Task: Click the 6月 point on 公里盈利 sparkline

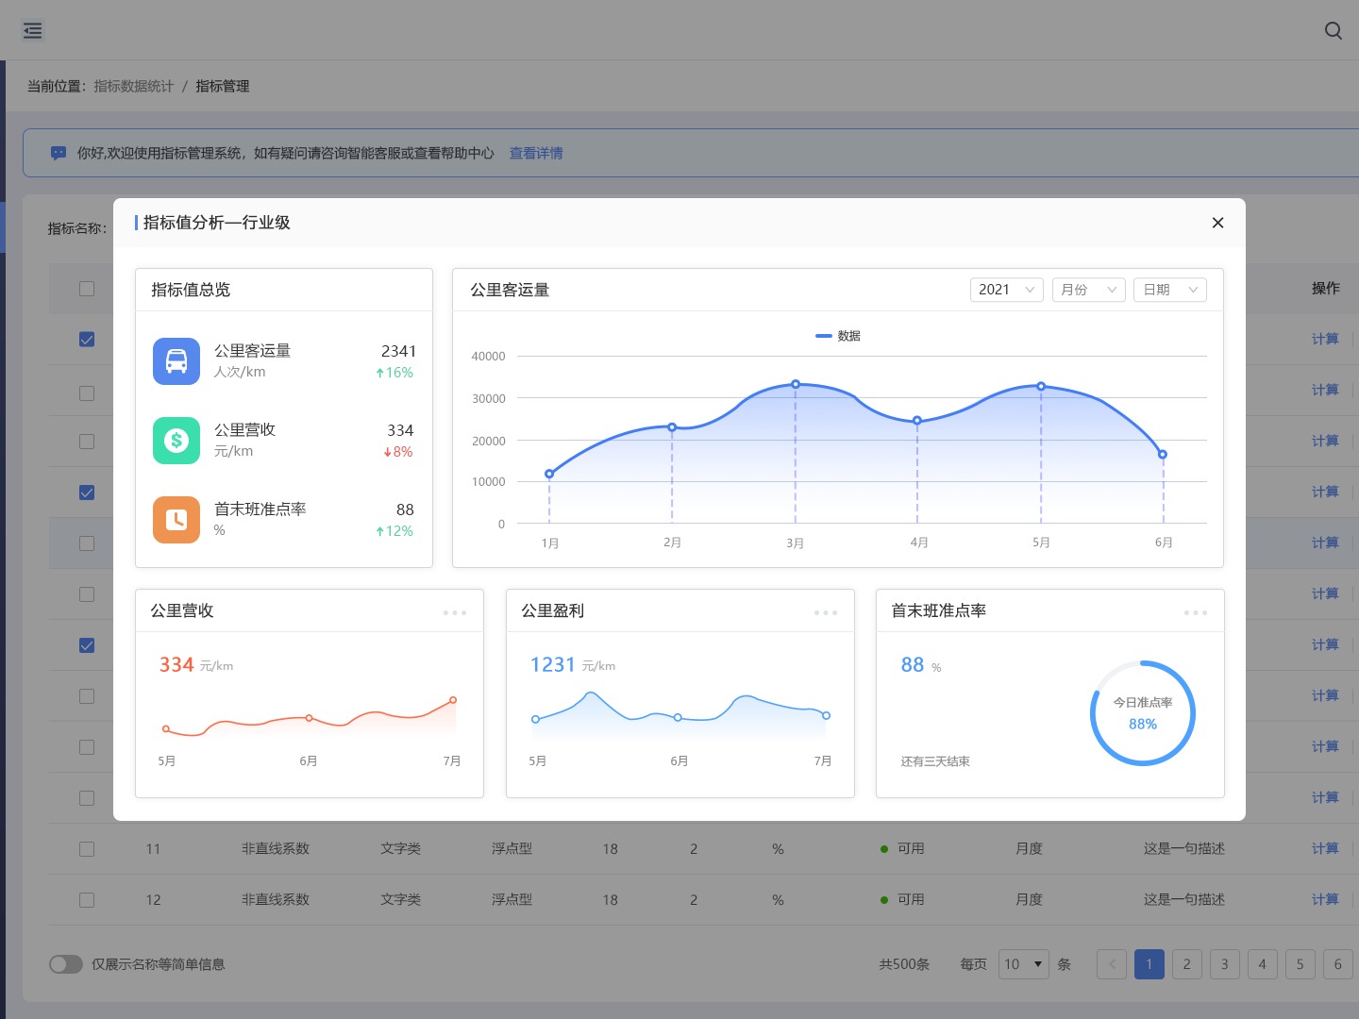Action: [x=678, y=718]
